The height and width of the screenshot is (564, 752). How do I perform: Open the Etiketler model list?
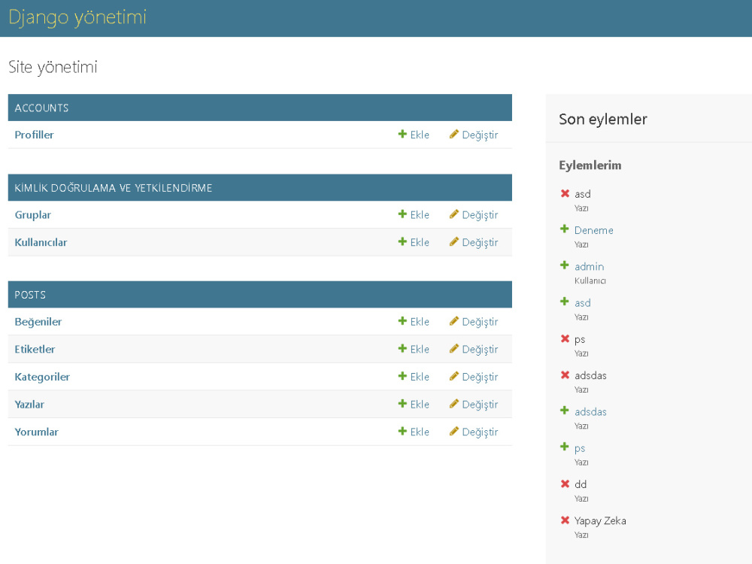(x=35, y=349)
